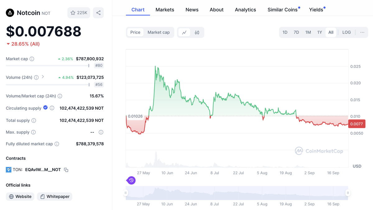Toggle chart to Market cap view
Image resolution: width=373 pixels, height=210 pixels.
(159, 32)
